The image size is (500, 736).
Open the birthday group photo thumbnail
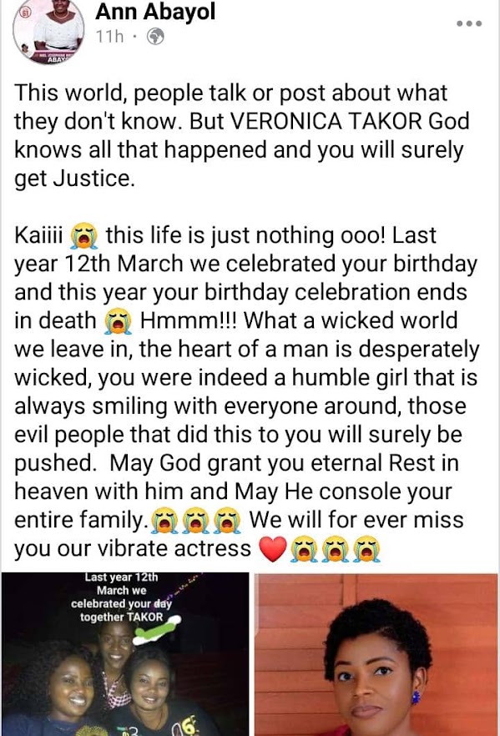[x=125, y=654]
